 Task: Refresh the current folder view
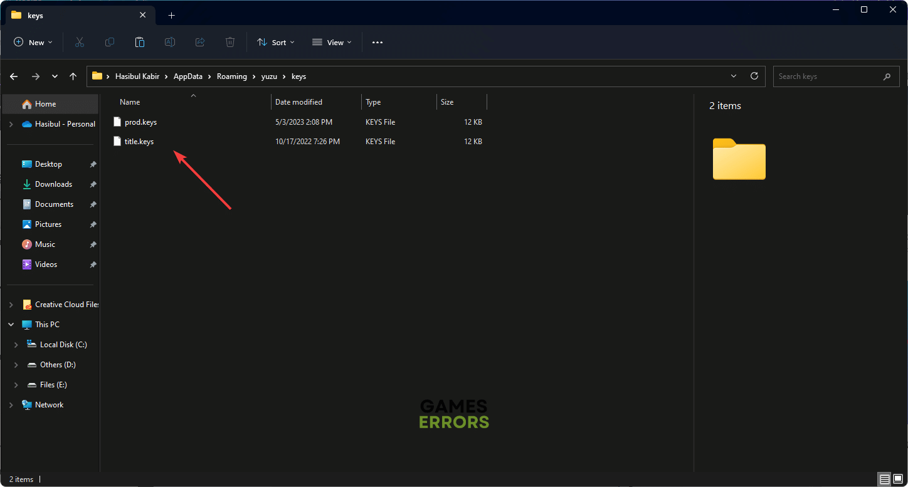tap(754, 76)
